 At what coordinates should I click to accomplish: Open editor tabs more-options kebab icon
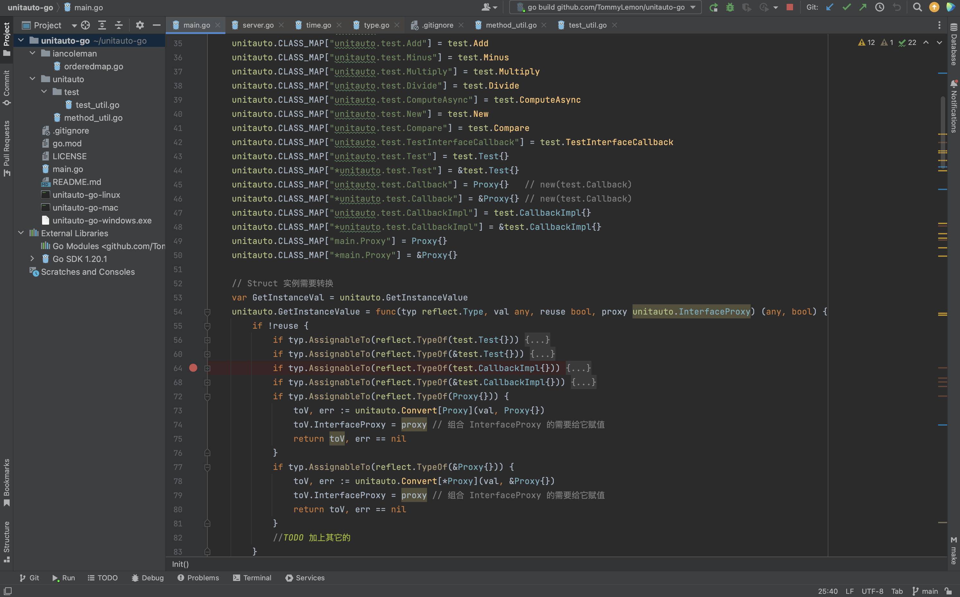[x=939, y=25]
